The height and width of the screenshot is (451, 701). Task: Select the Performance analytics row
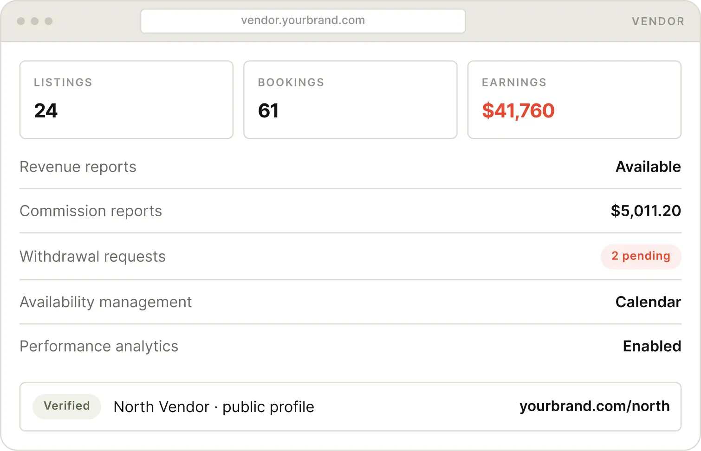click(x=350, y=347)
